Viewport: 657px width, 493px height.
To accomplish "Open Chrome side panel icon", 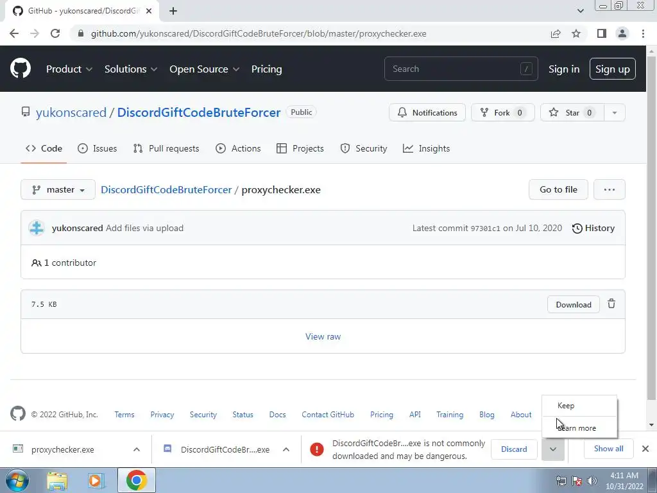I will pyautogui.click(x=602, y=33).
